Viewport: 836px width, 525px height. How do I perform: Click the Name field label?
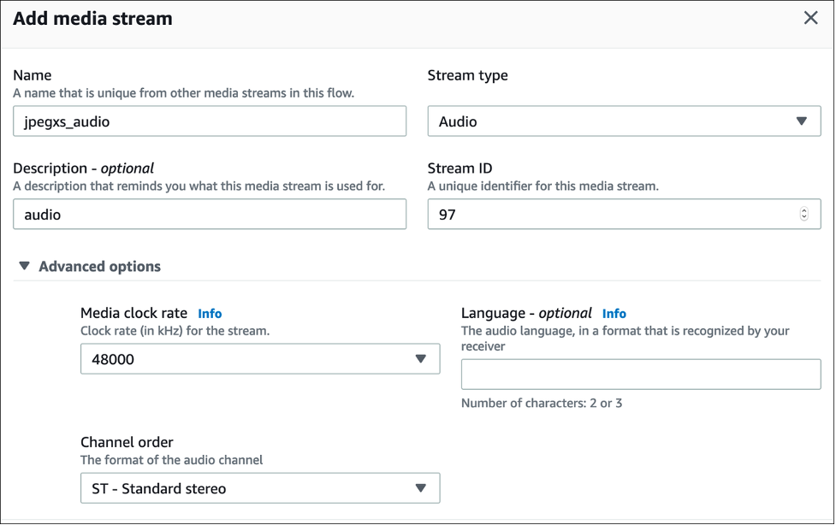(32, 75)
